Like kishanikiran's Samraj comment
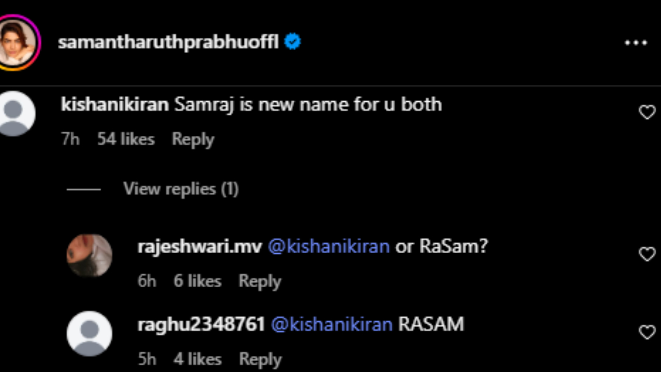 (x=647, y=112)
